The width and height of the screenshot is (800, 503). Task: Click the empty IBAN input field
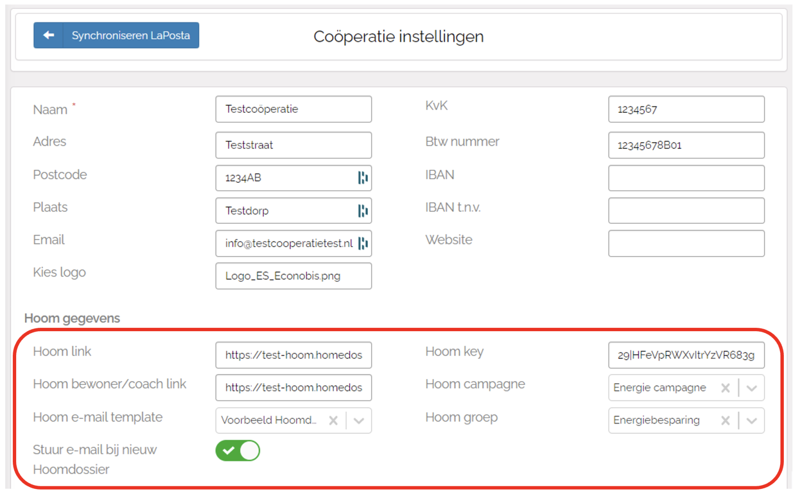[x=686, y=178]
